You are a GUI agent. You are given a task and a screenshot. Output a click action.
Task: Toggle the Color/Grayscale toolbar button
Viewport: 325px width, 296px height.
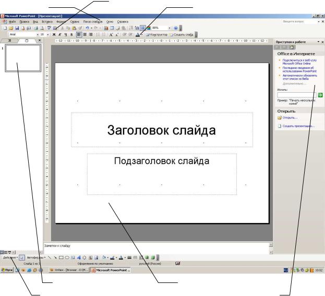tap(149, 28)
